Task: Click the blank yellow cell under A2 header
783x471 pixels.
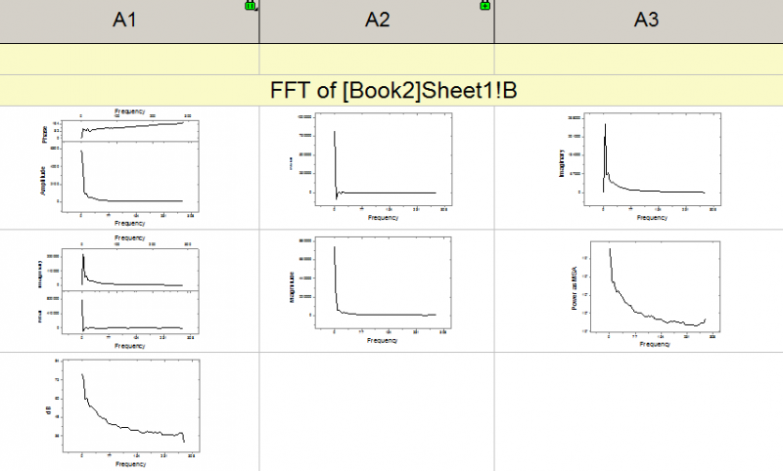Action: 377,59
